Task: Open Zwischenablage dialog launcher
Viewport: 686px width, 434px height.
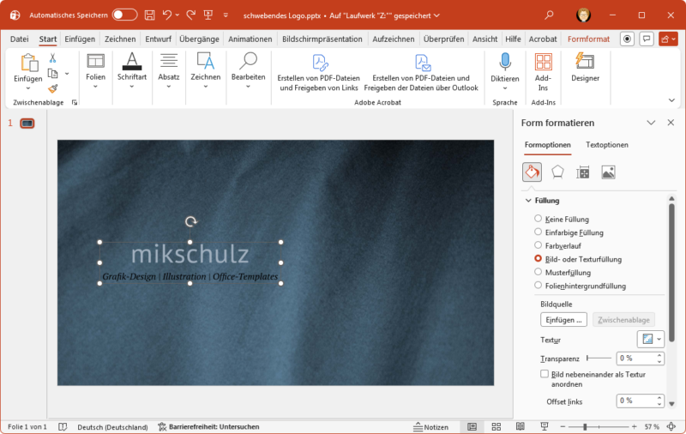Action: [x=75, y=102]
